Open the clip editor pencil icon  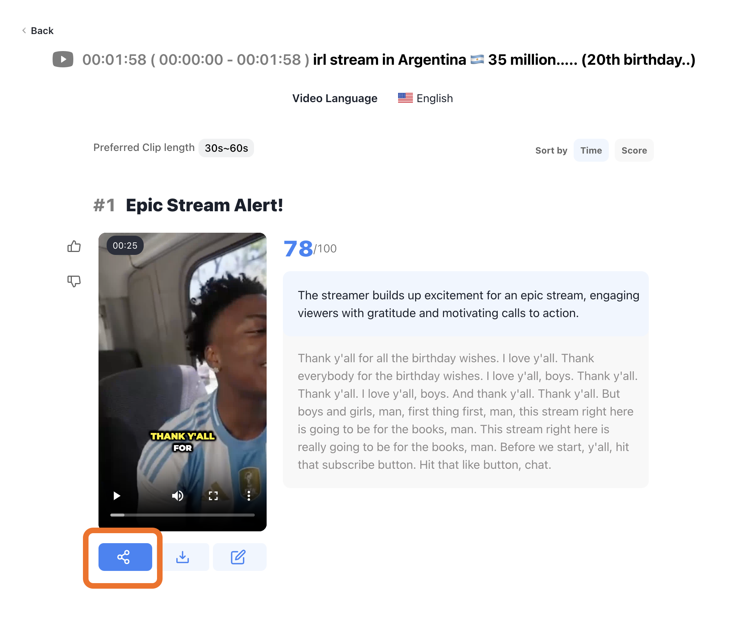[x=240, y=557]
